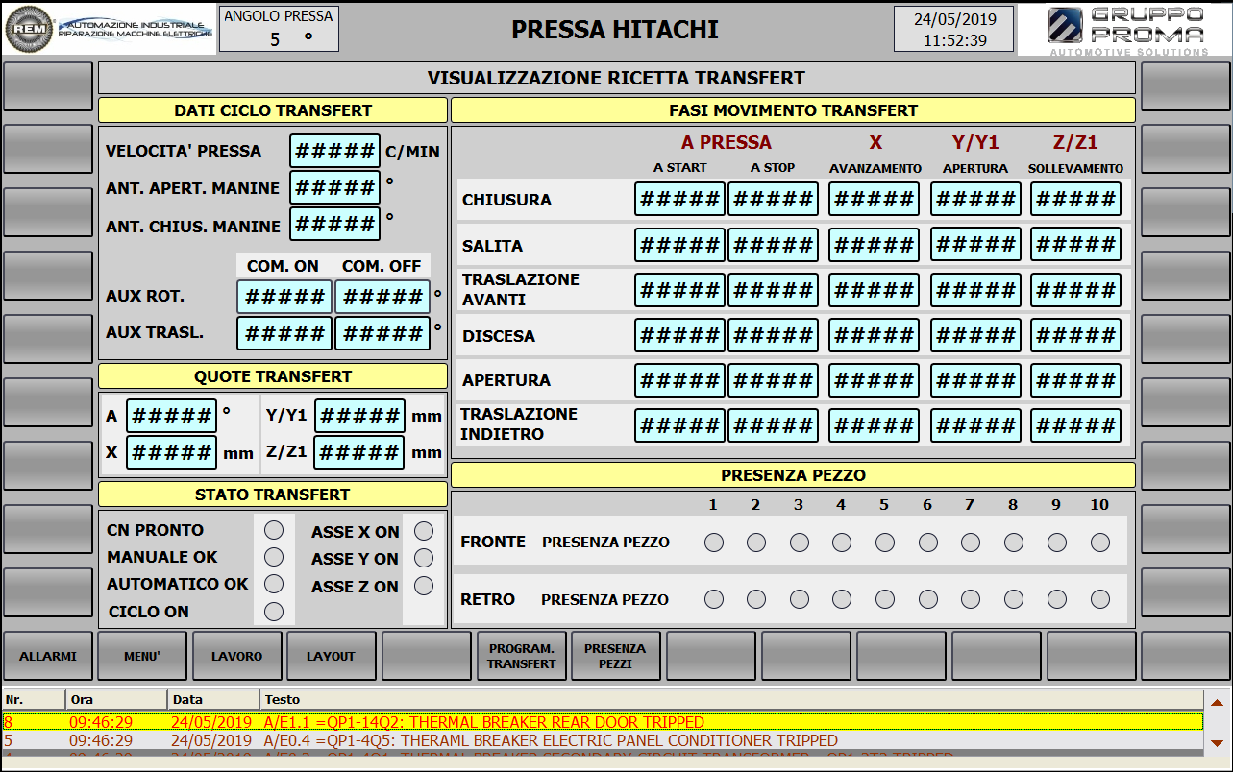Click CHIUSURA A START field
The width and height of the screenshot is (1233, 772).
680,199
